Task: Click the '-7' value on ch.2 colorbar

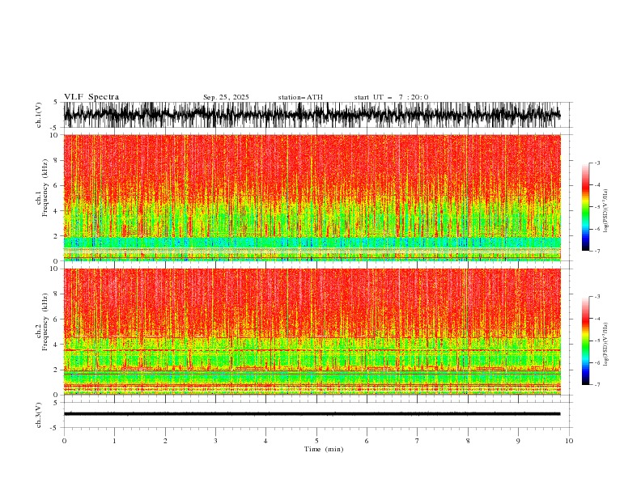Action: (x=597, y=385)
